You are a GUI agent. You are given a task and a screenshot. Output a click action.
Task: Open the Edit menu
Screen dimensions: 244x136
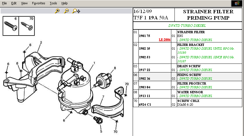tap(14, 3)
